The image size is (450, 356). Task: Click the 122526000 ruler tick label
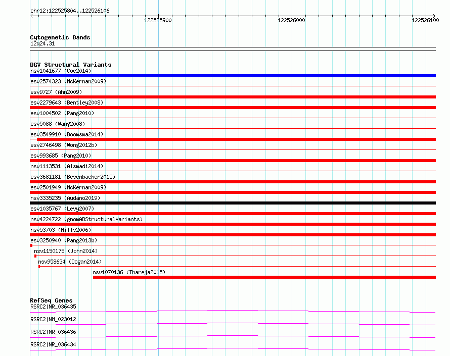(x=291, y=20)
